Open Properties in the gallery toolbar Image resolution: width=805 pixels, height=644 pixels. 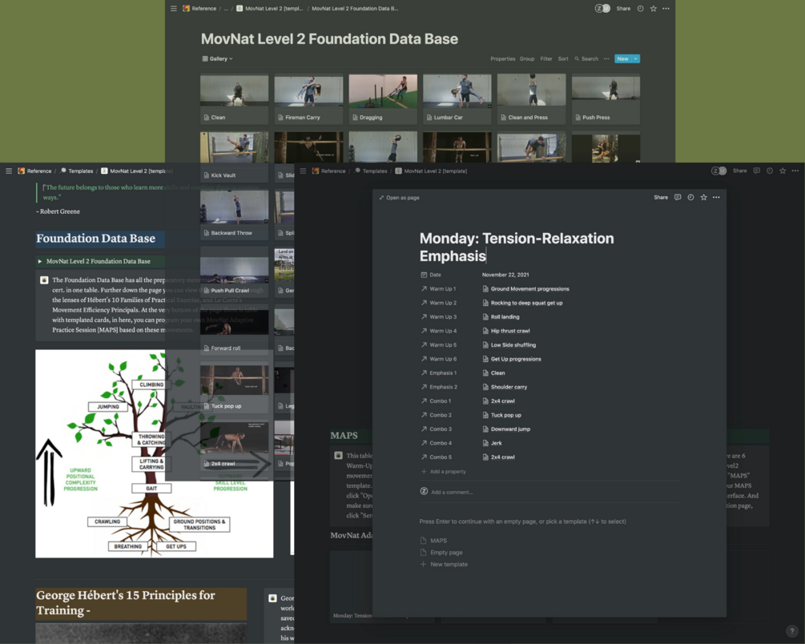click(x=502, y=58)
